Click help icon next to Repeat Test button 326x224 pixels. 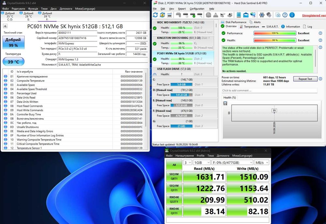(x=320, y=79)
